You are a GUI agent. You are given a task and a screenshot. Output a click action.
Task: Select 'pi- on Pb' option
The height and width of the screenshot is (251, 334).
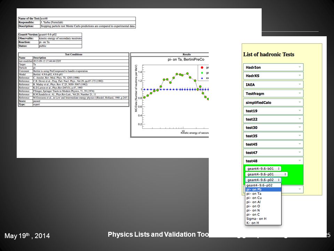[x=263, y=190]
